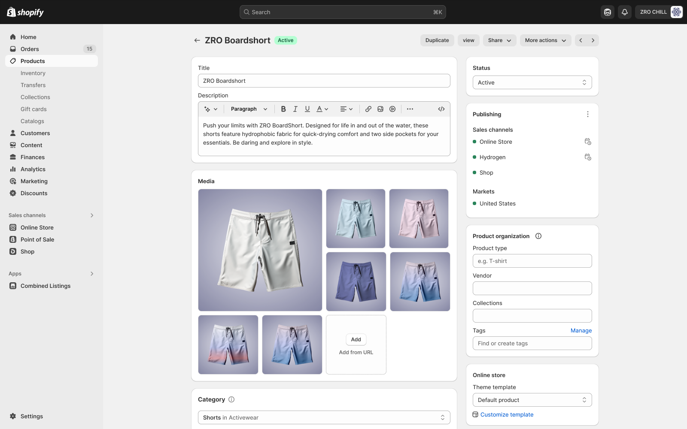
Task: Open Analytics in the sidebar
Action: click(52, 169)
